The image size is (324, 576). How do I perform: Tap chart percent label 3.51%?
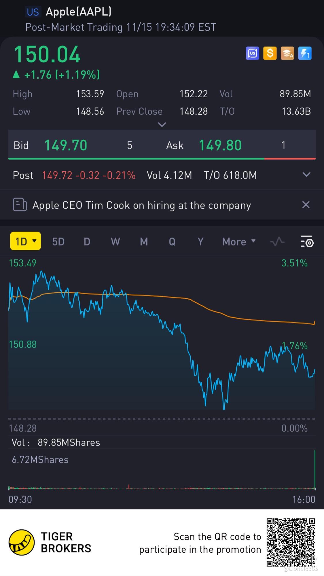click(294, 263)
